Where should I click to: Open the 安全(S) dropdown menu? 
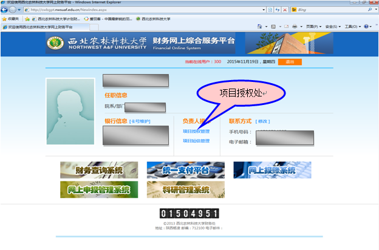coord(332,27)
